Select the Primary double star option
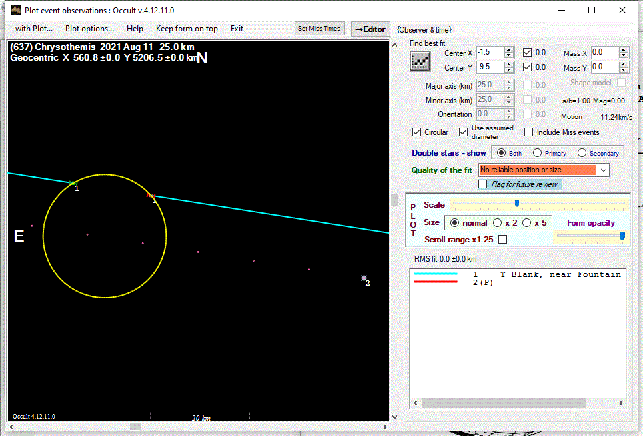This screenshot has width=643, height=436. coord(537,153)
